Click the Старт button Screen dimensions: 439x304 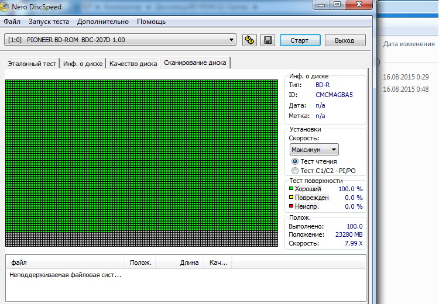(300, 40)
